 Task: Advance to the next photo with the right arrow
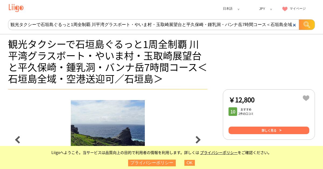click(198, 140)
